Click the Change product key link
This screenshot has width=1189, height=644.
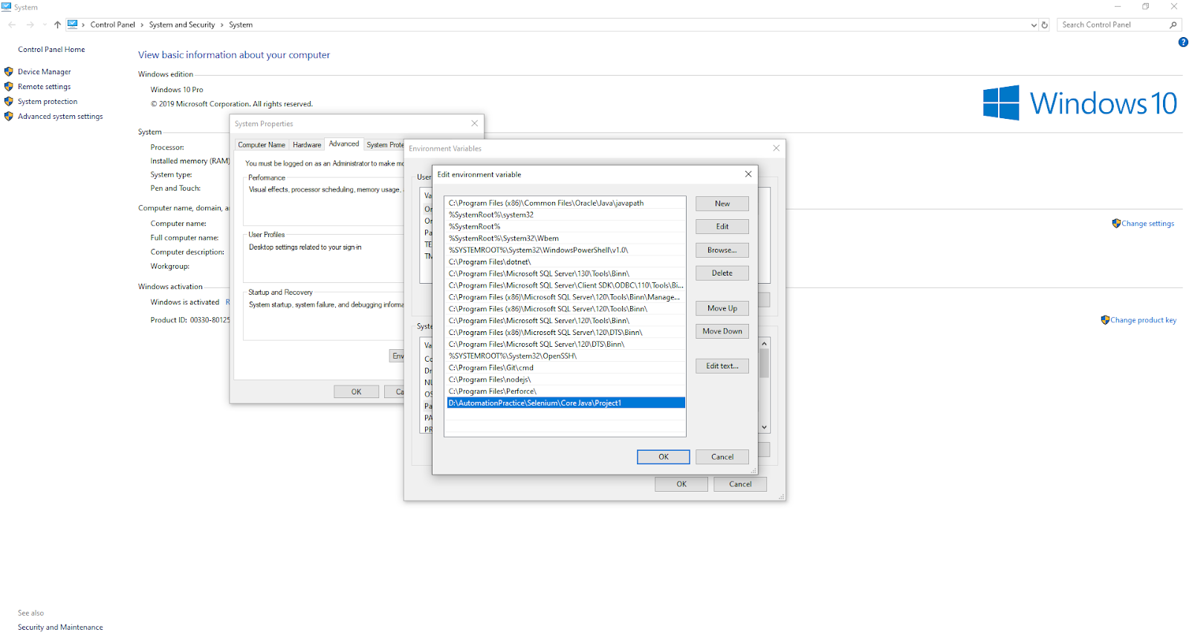1144,320
